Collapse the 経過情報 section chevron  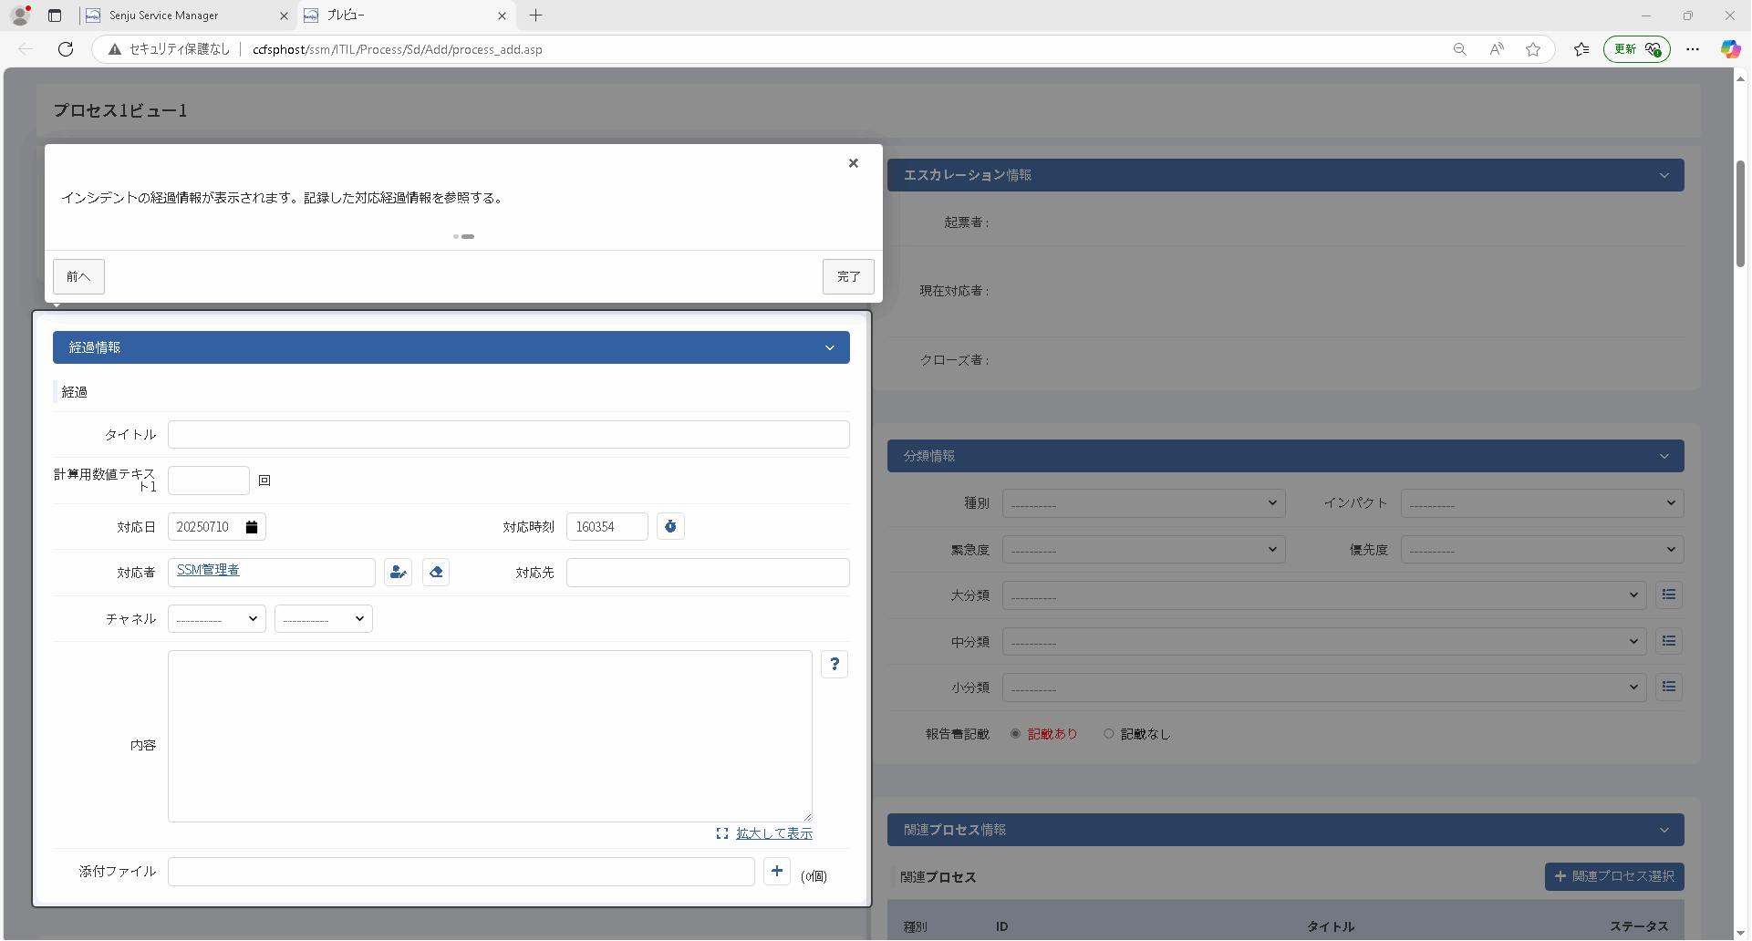pyautogui.click(x=830, y=347)
